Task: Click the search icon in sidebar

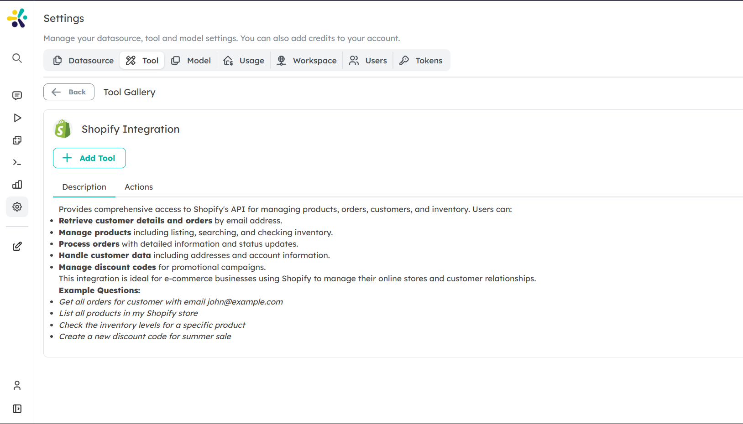Action: [x=17, y=58]
